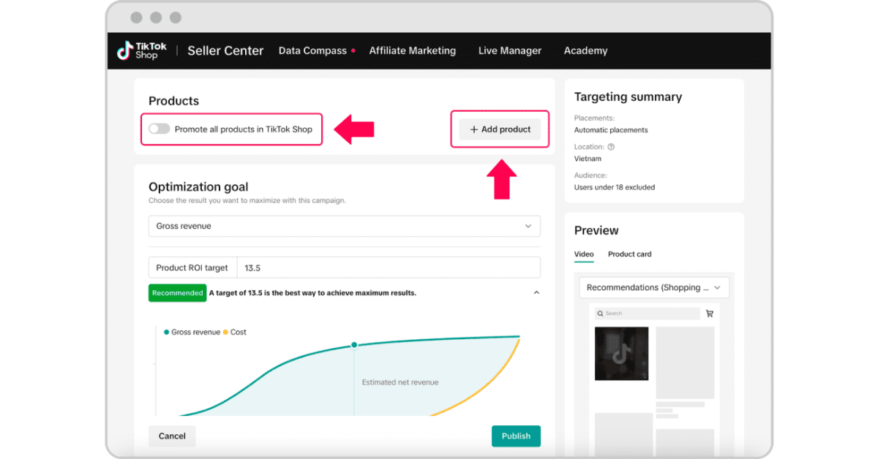Switch to the Product card preview tab

tap(629, 254)
